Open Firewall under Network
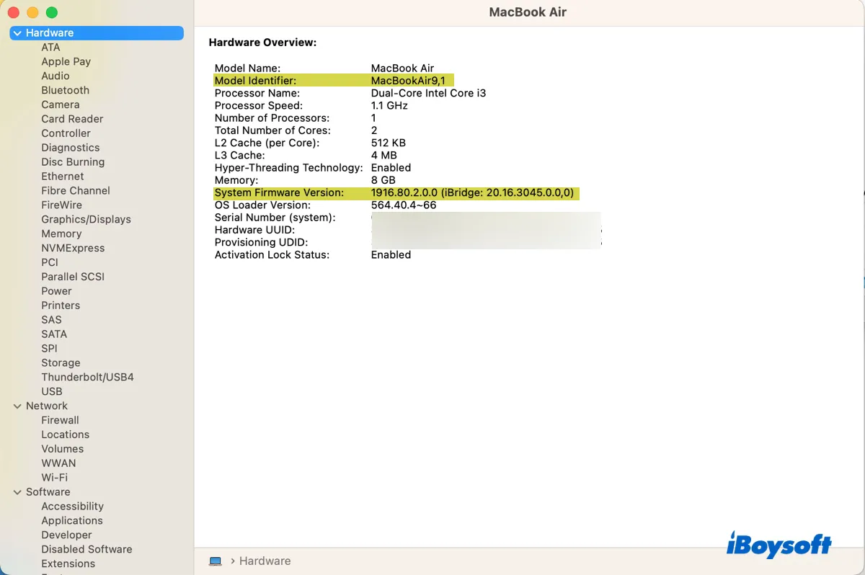865x575 pixels. 60,420
